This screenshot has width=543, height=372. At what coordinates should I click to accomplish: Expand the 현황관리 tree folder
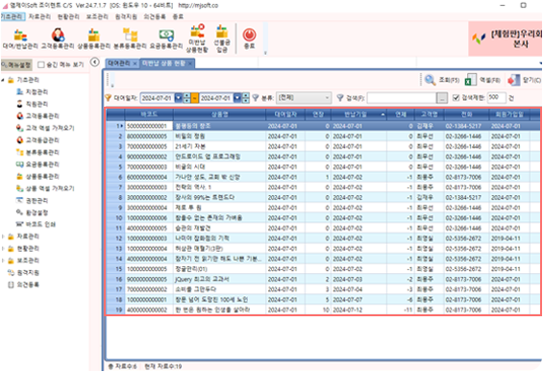coord(3,249)
